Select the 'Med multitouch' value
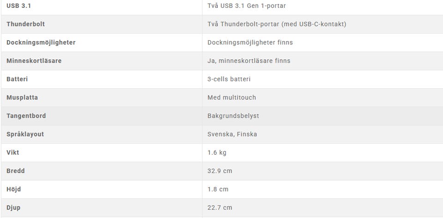The image size is (443, 218). click(x=232, y=97)
